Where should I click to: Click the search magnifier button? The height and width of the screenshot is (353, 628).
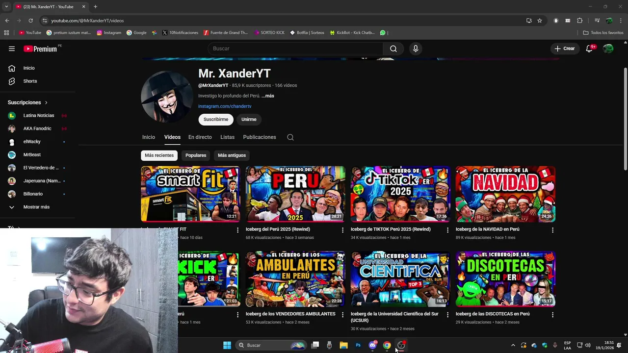(x=393, y=49)
